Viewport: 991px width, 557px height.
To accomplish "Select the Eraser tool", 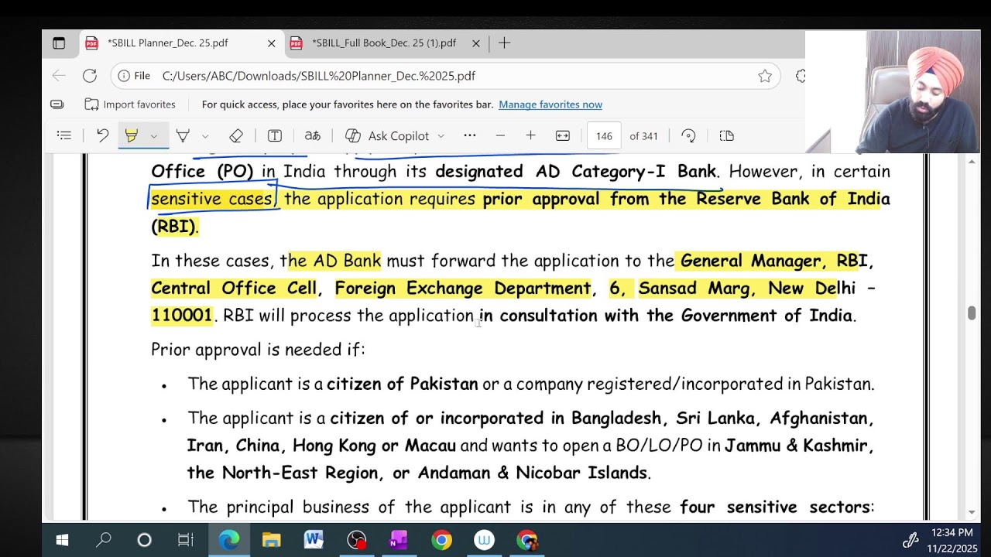I will [236, 136].
